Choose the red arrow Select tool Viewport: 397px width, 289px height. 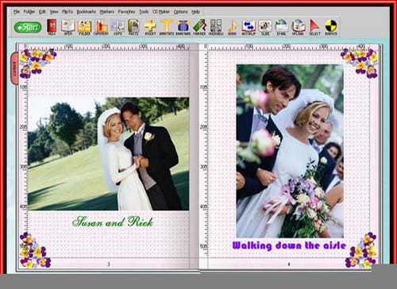pos(314,27)
